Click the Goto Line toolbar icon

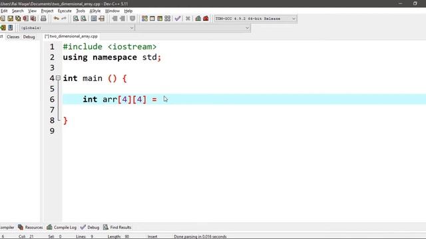(101, 19)
